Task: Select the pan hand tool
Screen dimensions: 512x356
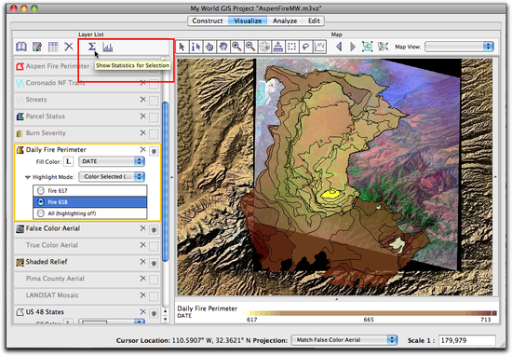Action: pyautogui.click(x=223, y=47)
